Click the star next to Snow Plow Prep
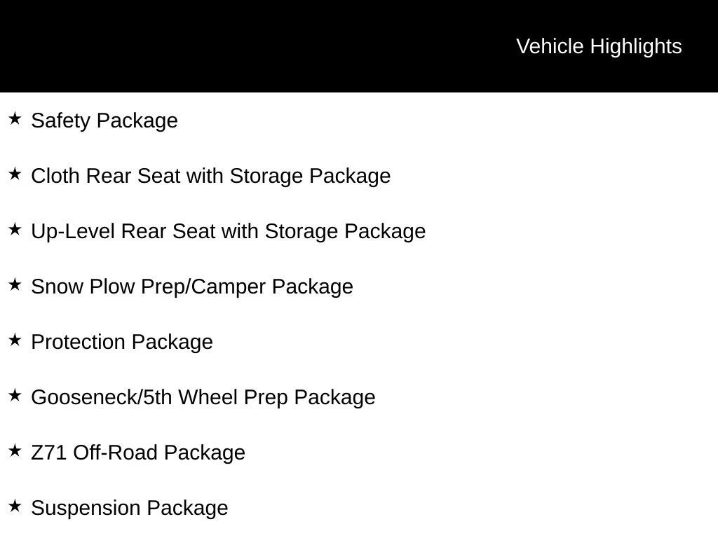This screenshot has width=718, height=538. [x=15, y=284]
